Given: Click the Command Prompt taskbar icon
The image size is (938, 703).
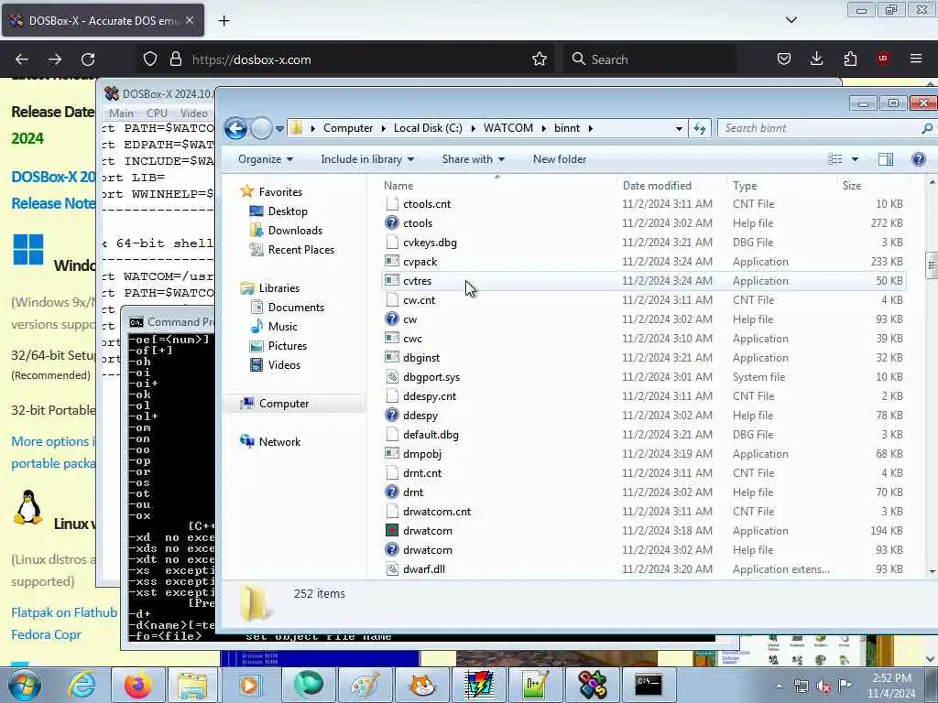Looking at the screenshot, I should point(649,684).
